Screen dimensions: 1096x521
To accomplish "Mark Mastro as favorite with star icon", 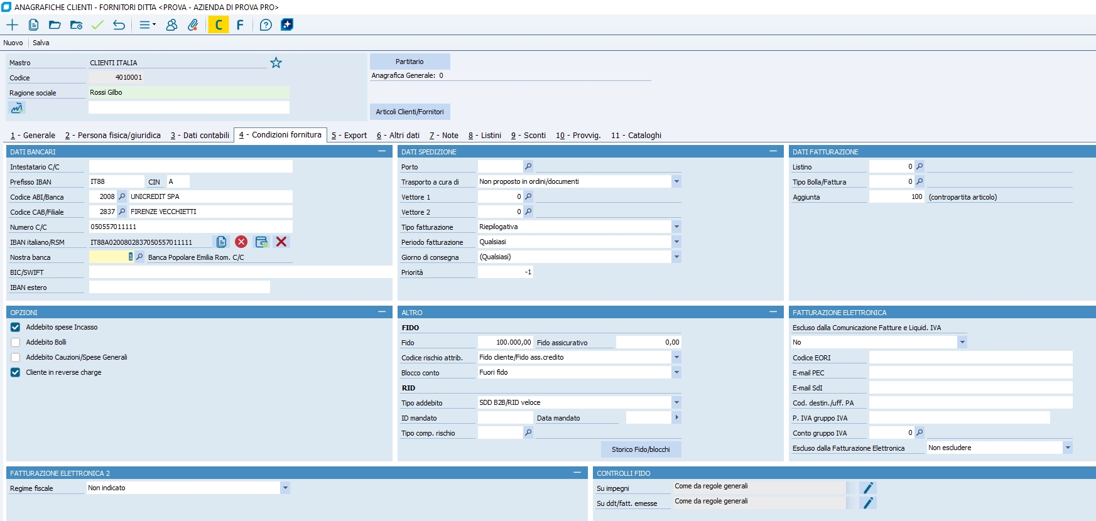I will [x=276, y=63].
